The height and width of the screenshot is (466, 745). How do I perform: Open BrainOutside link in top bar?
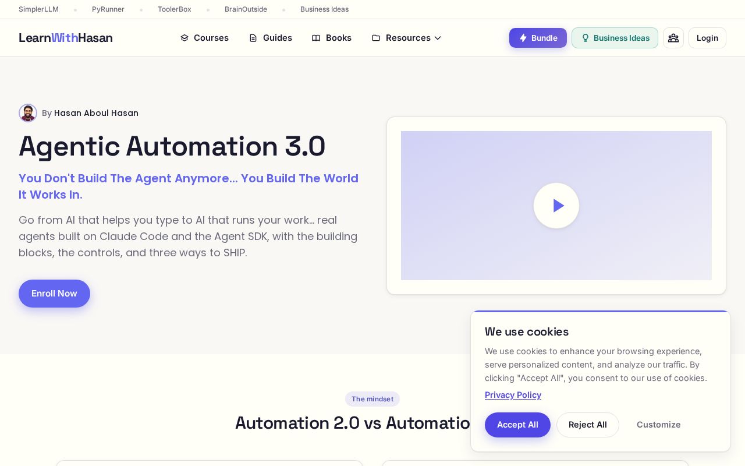point(246,9)
